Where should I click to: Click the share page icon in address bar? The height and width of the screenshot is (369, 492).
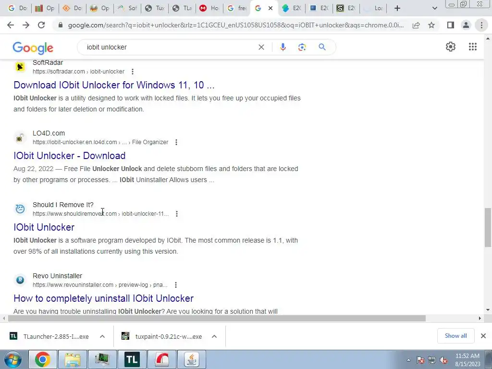click(416, 25)
